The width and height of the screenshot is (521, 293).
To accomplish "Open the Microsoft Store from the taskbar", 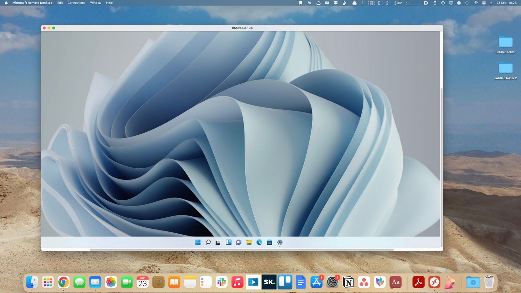I will 269,242.
